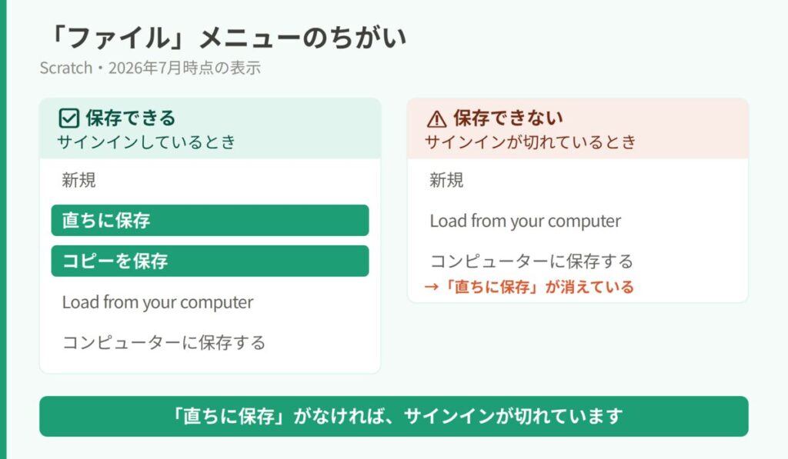The image size is (788, 459).
Task: Click the サインインしているとき subtitle
Action: (146, 142)
